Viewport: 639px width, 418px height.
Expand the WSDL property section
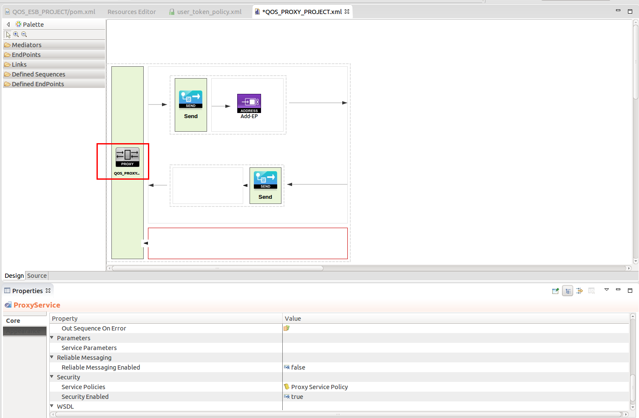click(51, 406)
